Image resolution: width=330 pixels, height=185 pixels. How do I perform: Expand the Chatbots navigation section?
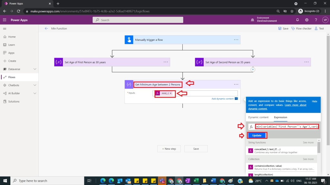tap(35, 85)
